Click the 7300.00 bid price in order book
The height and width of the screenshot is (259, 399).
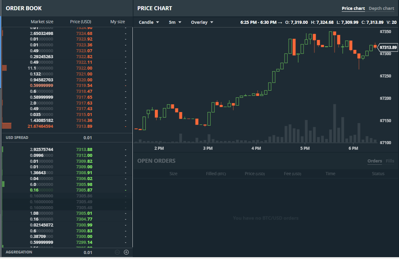84,236
